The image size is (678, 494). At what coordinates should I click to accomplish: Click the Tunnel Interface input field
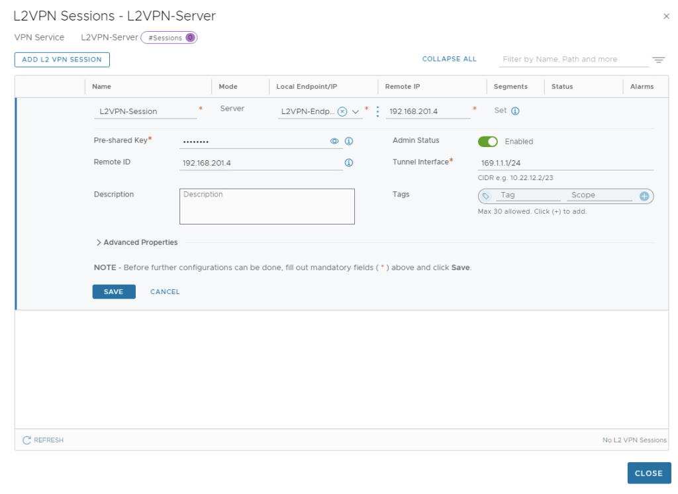click(565, 163)
